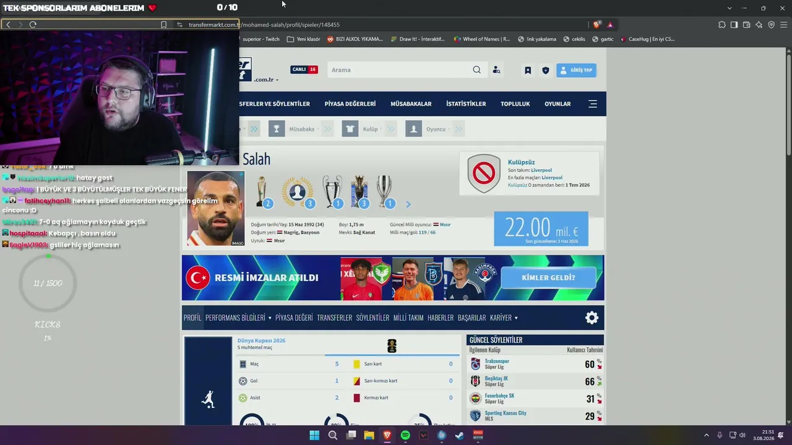Screen dimensions: 792x445
Task: Click the search magnifier icon in Arama box
Action: [476, 70]
